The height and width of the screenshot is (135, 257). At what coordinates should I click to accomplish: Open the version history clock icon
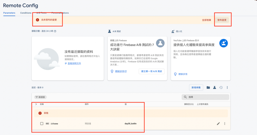[x=221, y=87]
